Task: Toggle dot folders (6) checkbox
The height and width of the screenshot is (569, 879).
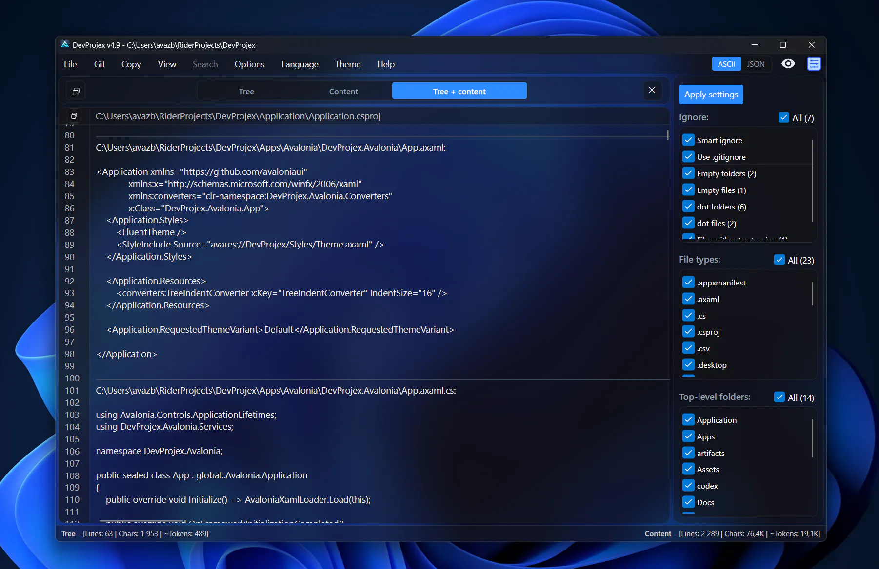Action: tap(688, 207)
